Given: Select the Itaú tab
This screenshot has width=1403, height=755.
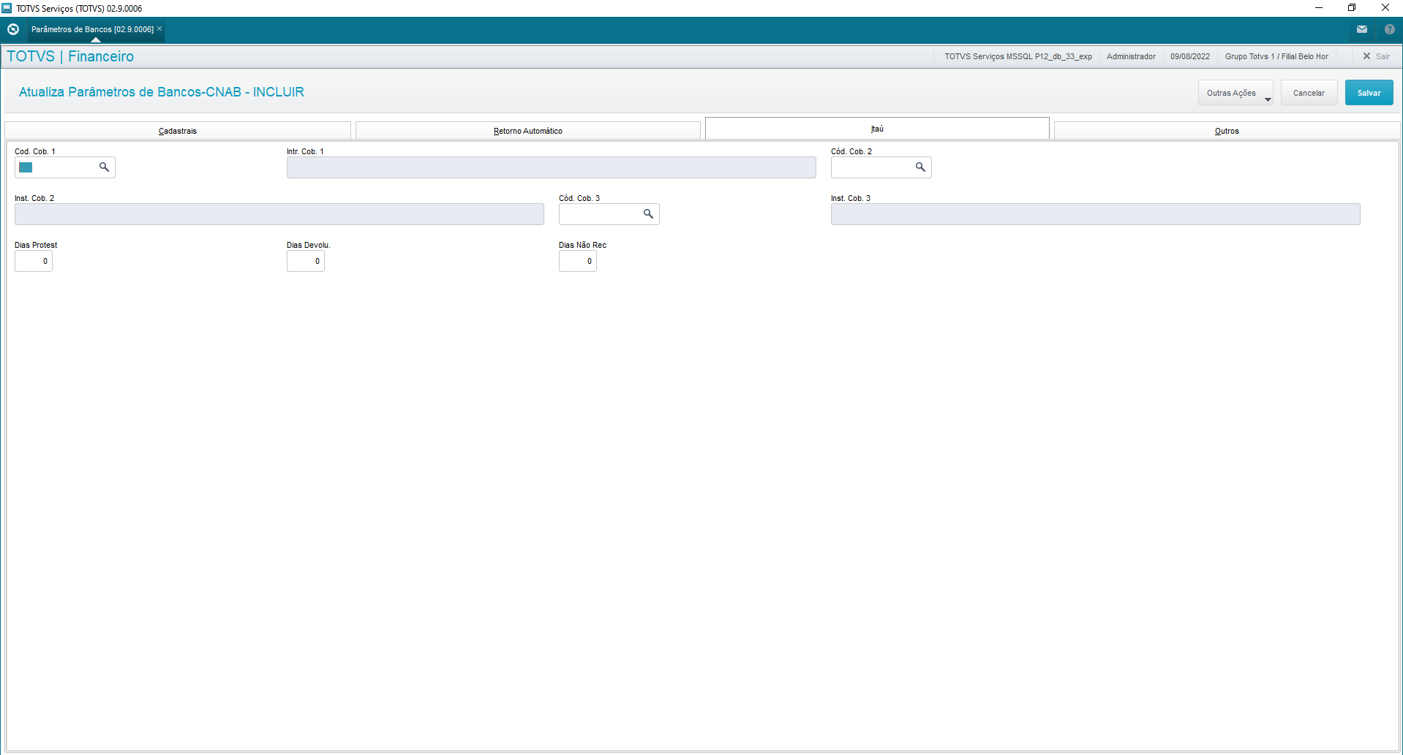Looking at the screenshot, I should click(x=877, y=129).
